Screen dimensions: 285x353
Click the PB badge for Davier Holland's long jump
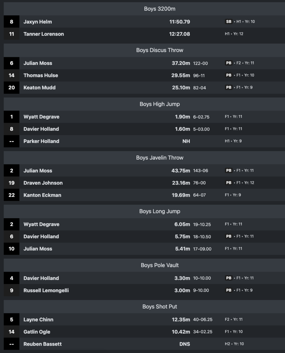(229, 236)
